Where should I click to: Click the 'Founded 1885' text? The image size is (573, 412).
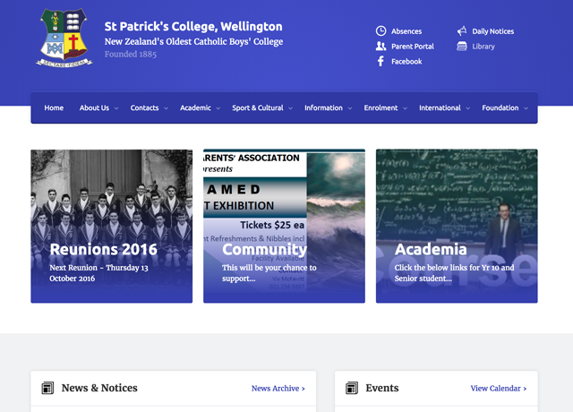[x=131, y=54]
